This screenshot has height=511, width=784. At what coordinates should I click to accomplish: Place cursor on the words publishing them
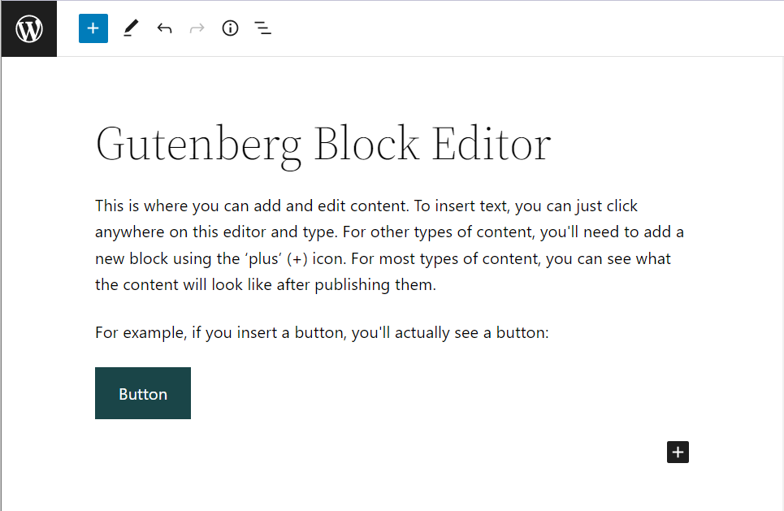(375, 285)
